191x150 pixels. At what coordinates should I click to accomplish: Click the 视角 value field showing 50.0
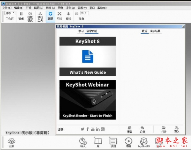pos(84,13)
